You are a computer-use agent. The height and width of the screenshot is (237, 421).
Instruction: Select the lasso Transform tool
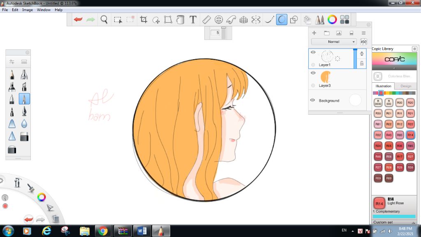[156, 20]
